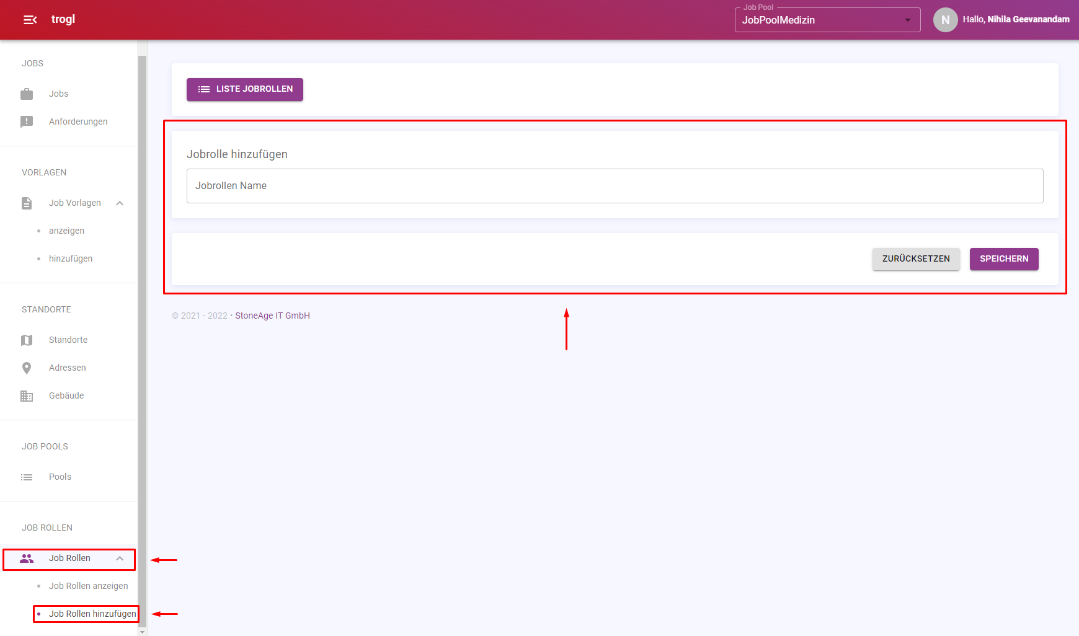Click the Adressen location pin icon
This screenshot has height=636, width=1079.
click(27, 368)
